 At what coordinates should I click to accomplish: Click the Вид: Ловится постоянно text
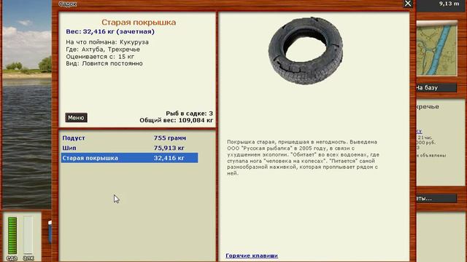pyautogui.click(x=104, y=63)
